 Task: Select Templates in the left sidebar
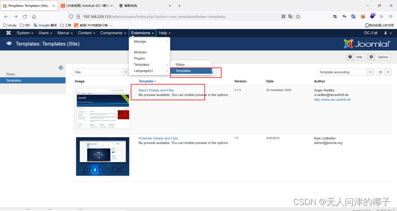[x=33, y=81]
